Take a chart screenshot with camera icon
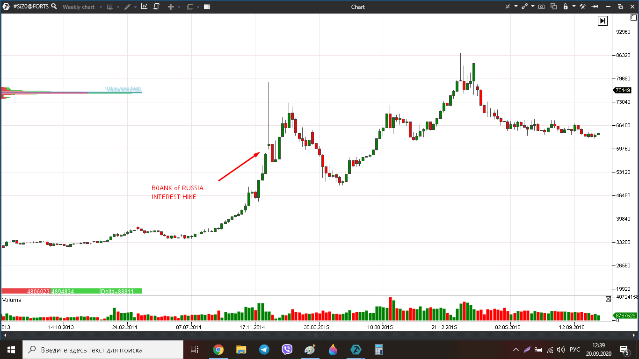This screenshot has height=359, width=639. tap(541, 7)
